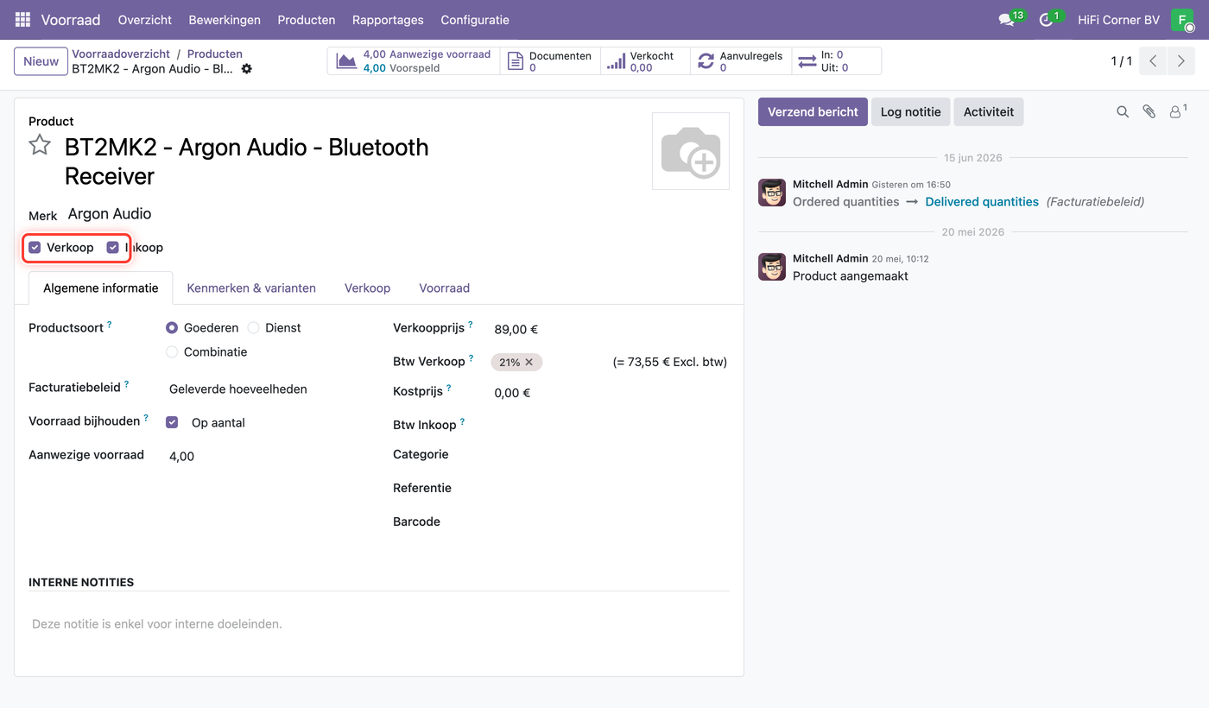Edit the Verkoopprijs field 89,00 €
The image size is (1209, 708).
click(610, 329)
